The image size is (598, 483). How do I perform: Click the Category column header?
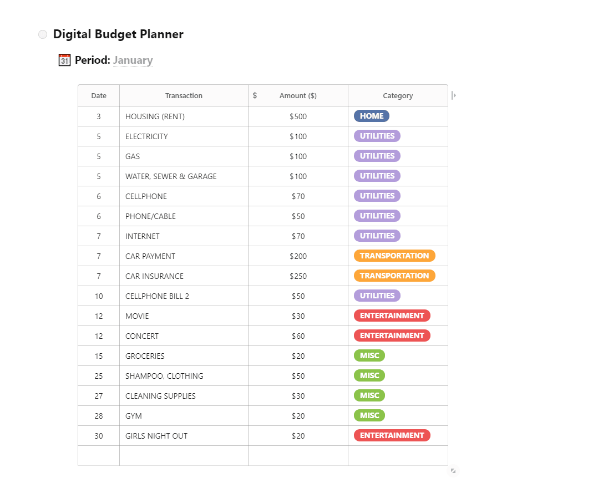point(398,96)
